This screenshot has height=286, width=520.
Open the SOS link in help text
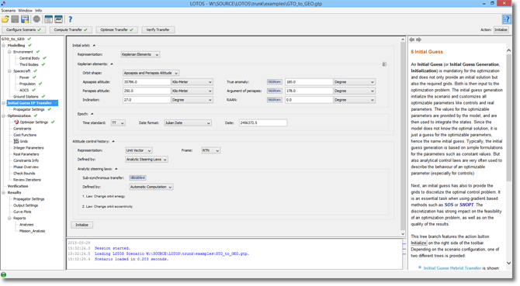[449, 205]
